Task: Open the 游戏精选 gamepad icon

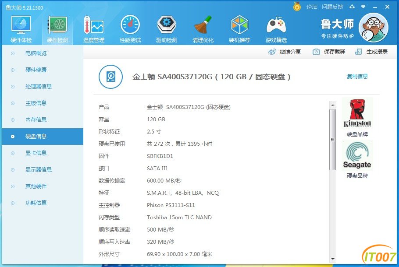Action: (276, 25)
